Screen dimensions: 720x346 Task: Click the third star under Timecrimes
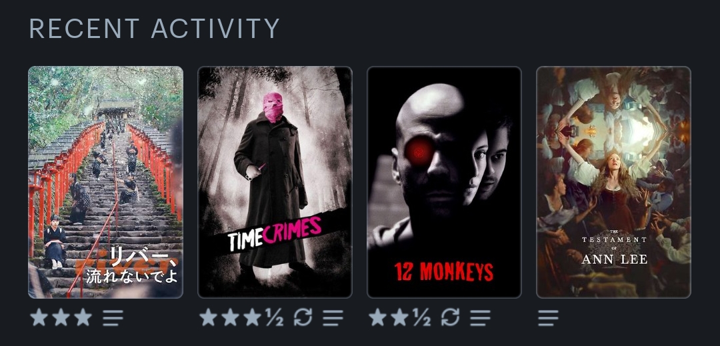pos(253,317)
